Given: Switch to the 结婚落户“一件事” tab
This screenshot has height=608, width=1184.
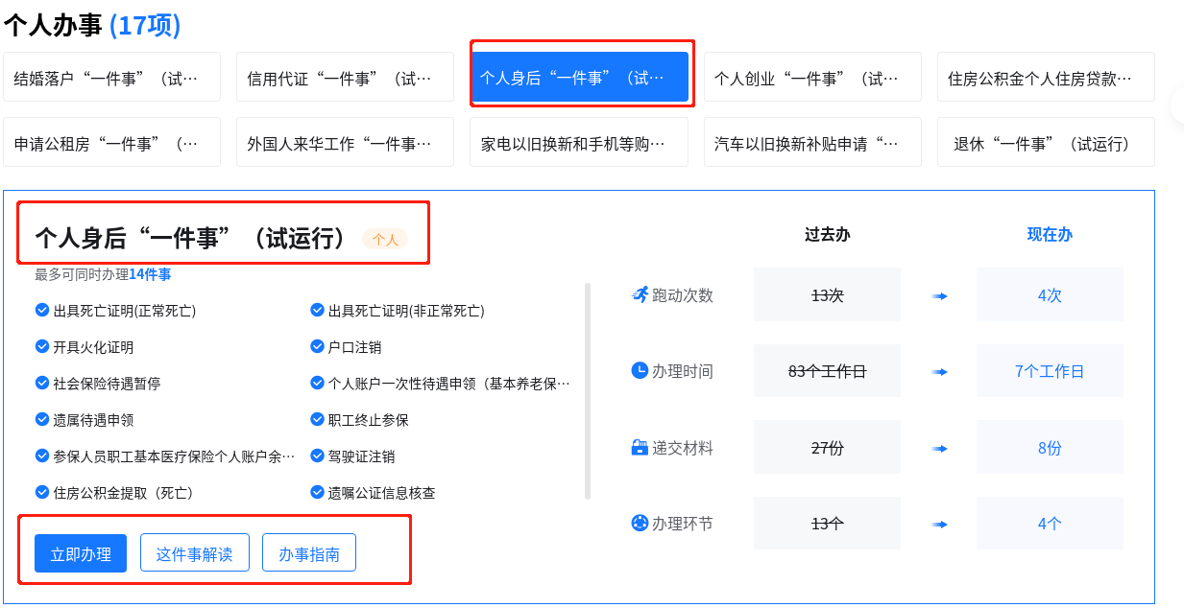Looking at the screenshot, I should (x=111, y=78).
